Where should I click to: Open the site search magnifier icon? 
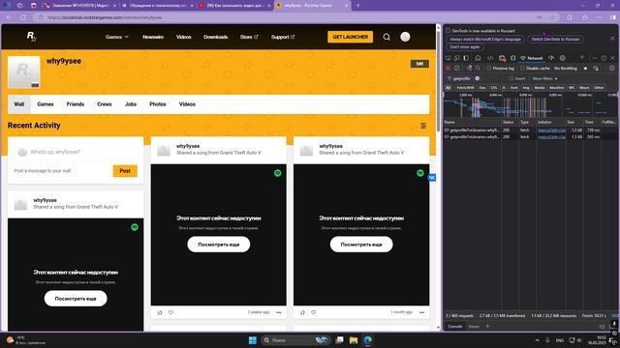pos(387,37)
